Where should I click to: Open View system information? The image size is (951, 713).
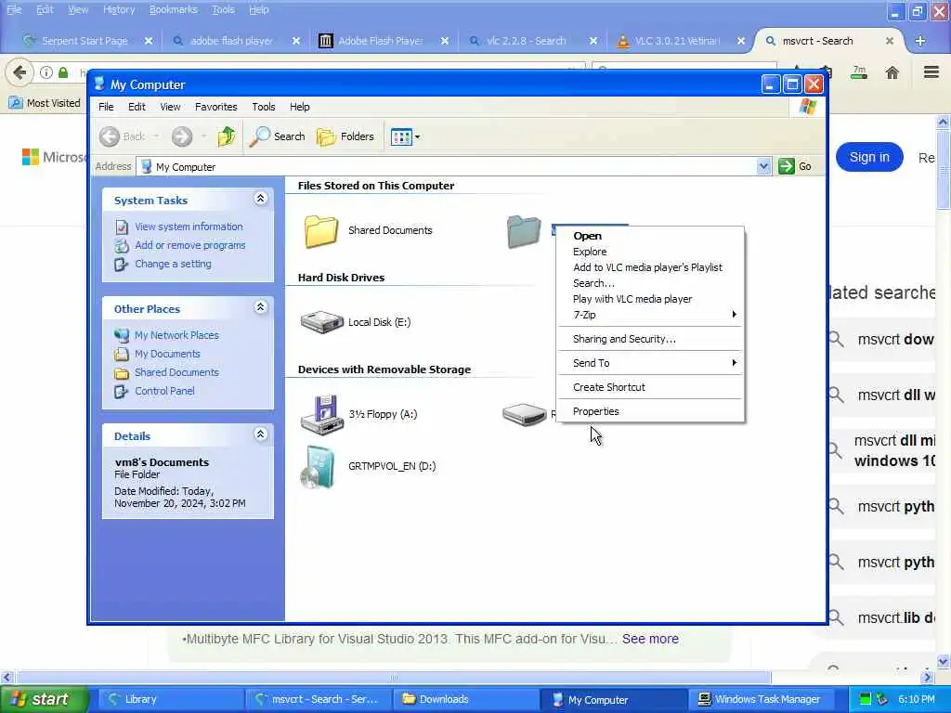[x=189, y=227]
